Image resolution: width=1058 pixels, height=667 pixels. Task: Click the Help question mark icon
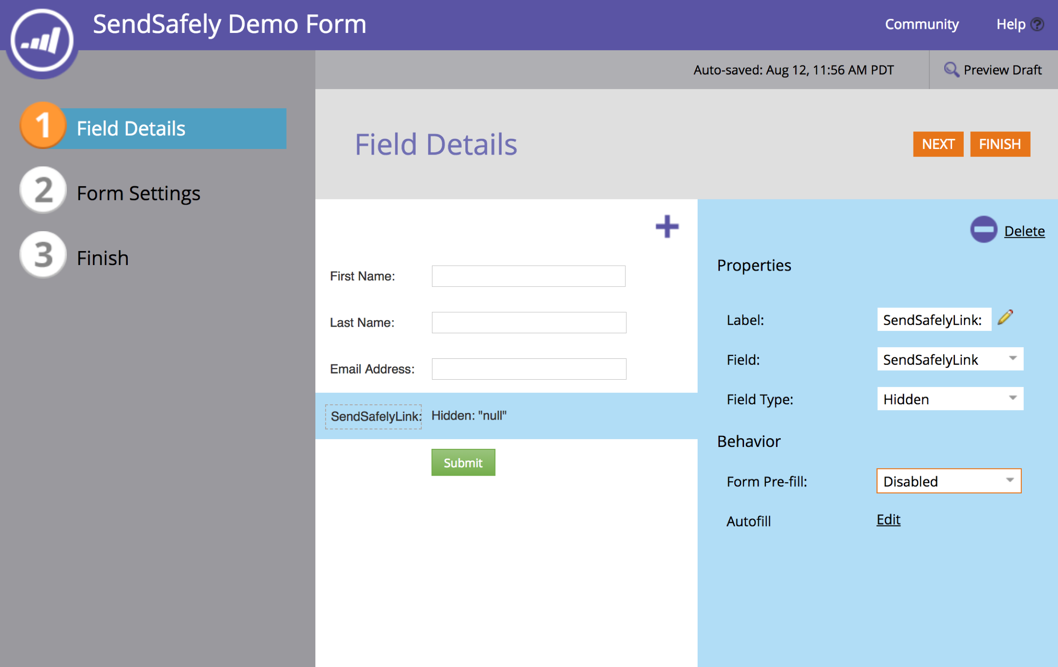(x=1037, y=24)
